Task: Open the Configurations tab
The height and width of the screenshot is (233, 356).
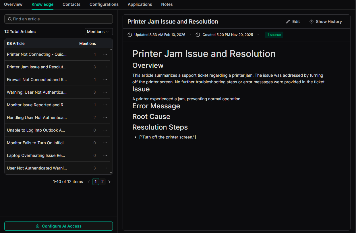Action: (x=104, y=4)
